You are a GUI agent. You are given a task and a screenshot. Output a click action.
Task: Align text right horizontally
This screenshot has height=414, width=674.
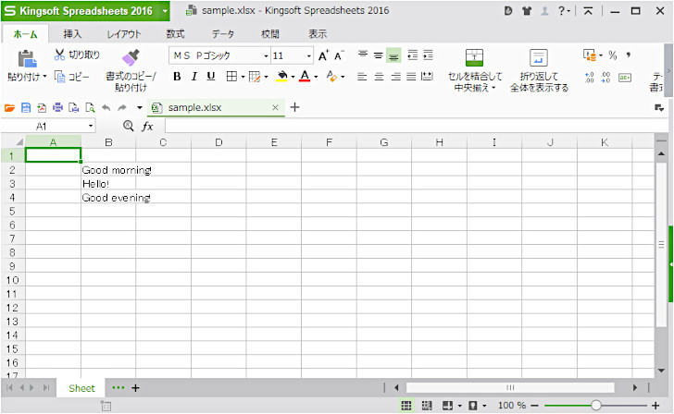coord(395,77)
